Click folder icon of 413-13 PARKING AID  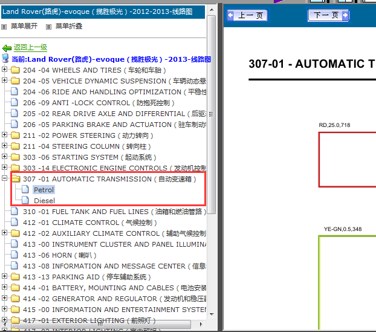pos(15,276)
